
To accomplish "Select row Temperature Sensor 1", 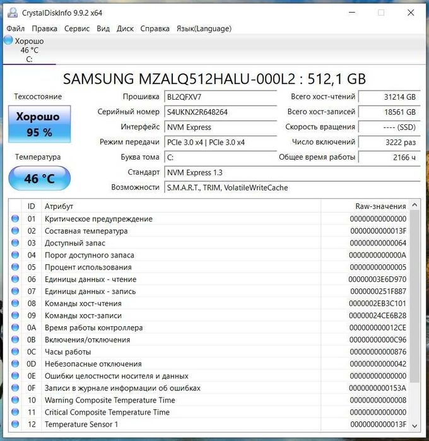I will pyautogui.click(x=209, y=424).
